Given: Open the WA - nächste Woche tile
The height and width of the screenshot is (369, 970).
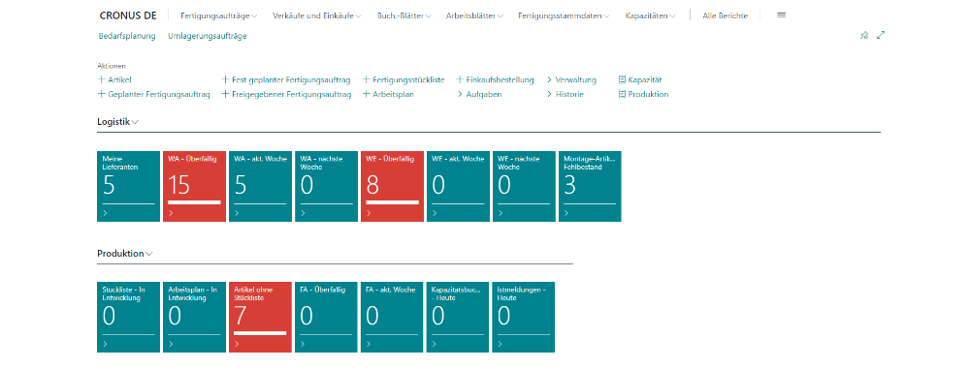Looking at the screenshot, I should click(x=326, y=186).
